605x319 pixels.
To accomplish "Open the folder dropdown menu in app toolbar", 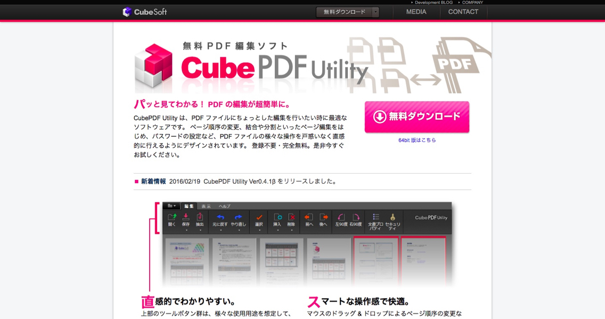I will pos(171,206).
